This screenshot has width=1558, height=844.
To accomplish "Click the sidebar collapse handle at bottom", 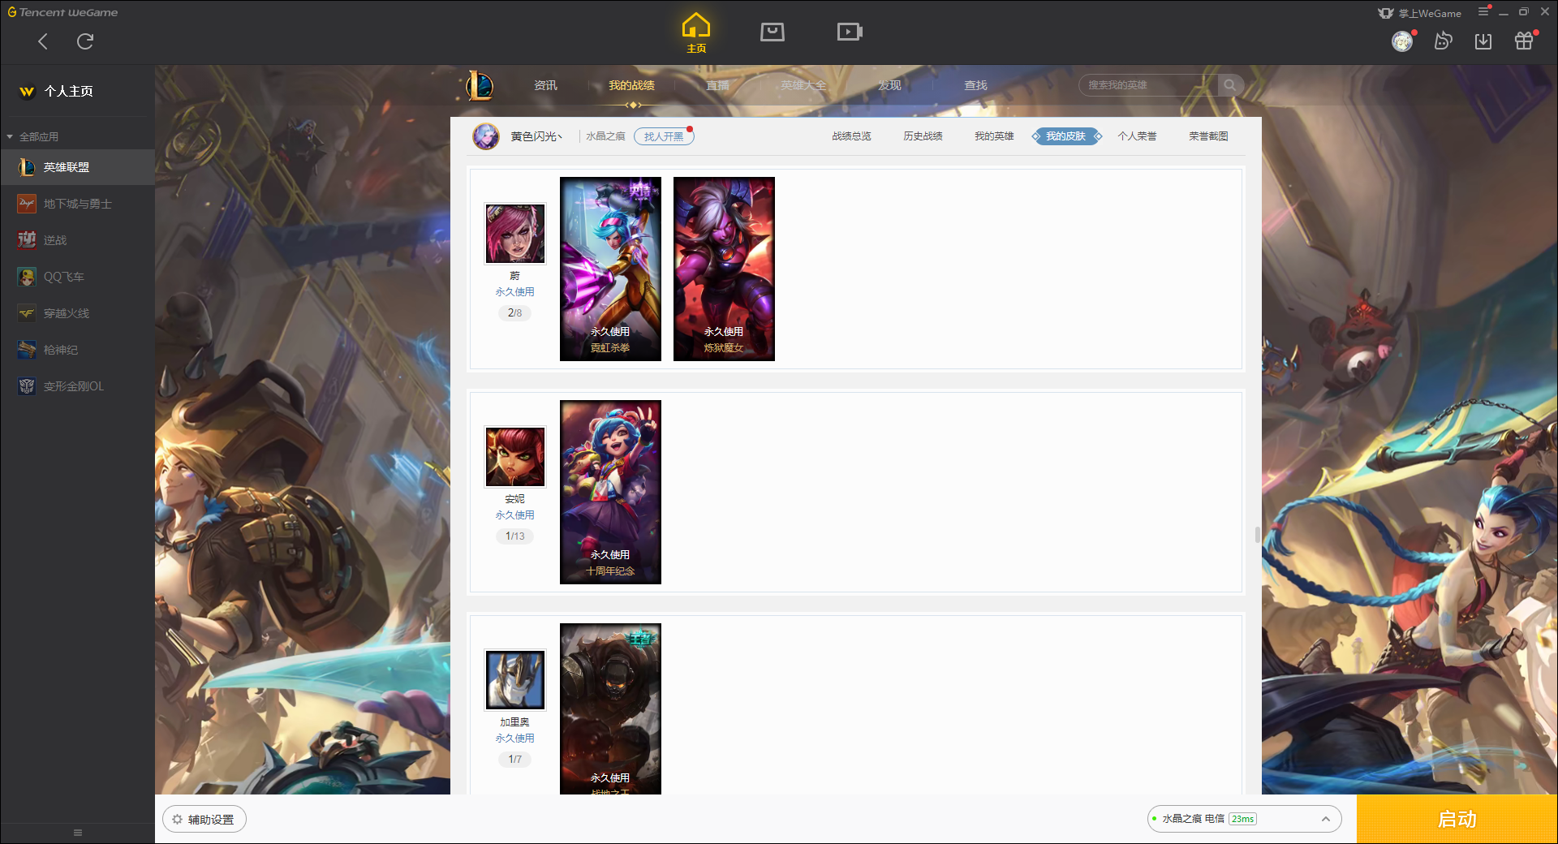I will 78,833.
